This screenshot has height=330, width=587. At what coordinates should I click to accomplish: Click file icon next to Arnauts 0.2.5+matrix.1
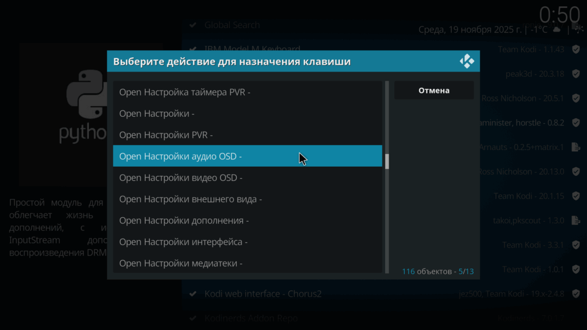click(x=576, y=147)
